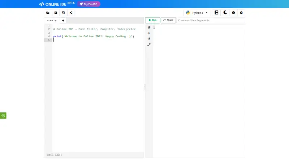
Task: Click the print statement on line 4
Action: 94,36
